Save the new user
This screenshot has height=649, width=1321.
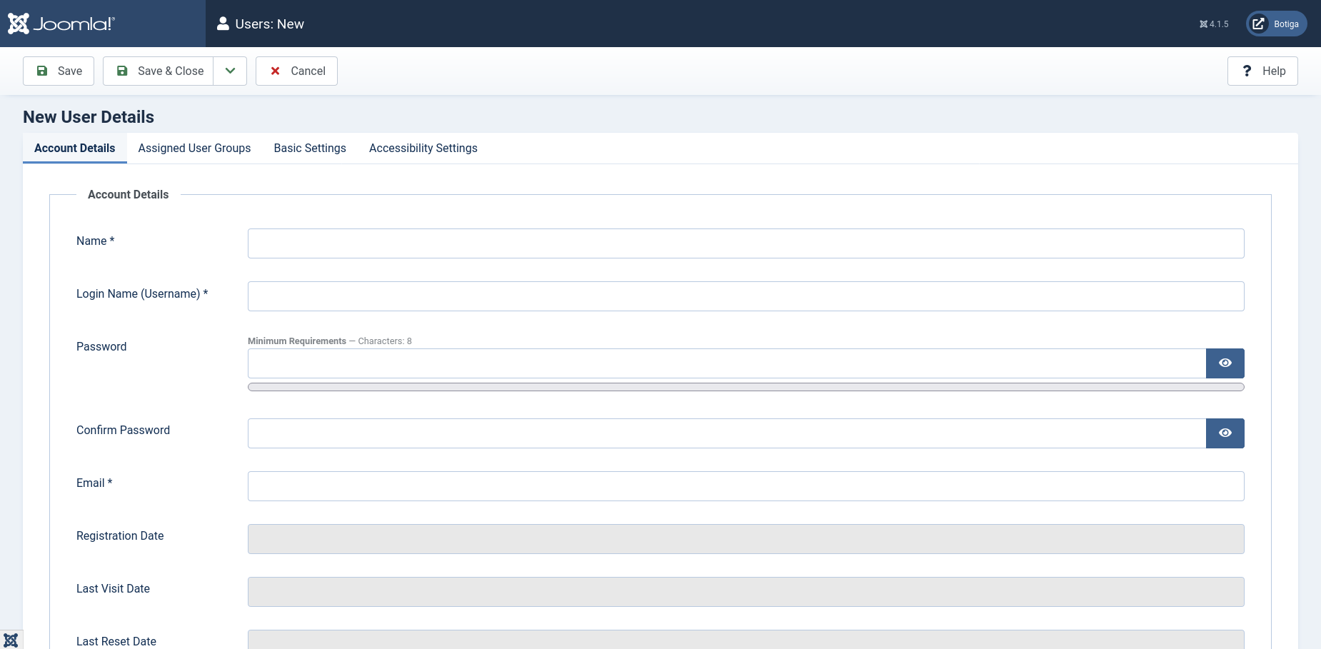click(x=59, y=71)
